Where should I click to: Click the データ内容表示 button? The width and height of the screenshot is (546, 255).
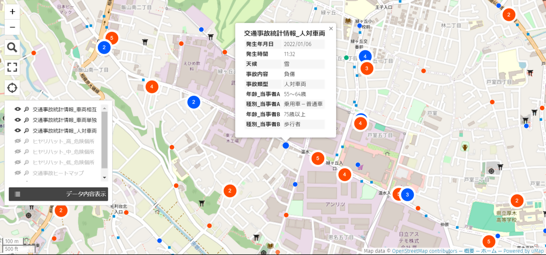coord(58,194)
